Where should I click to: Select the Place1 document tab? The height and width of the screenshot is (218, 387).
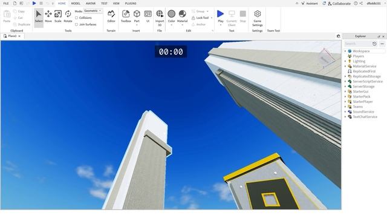(12, 36)
